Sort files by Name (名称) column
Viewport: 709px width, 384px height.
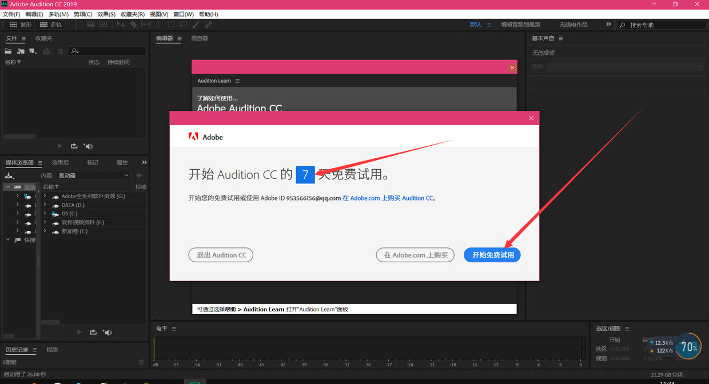click(13, 62)
